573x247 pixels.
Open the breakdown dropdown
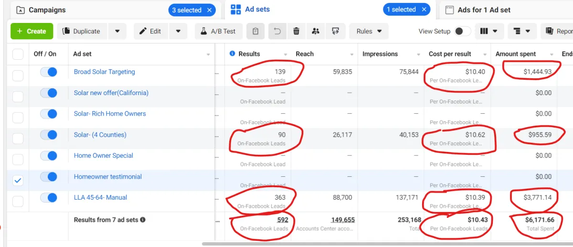click(522, 31)
